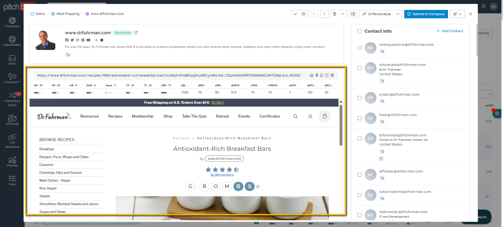Open URL externally from the URL bar icon
503x227 pixels.
click(x=327, y=75)
